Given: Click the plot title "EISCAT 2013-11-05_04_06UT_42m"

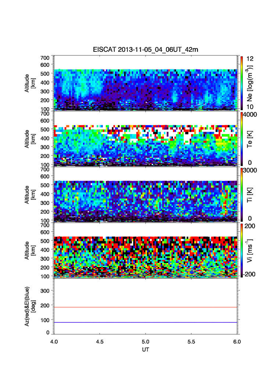Looking at the screenshot, I should point(145,50).
